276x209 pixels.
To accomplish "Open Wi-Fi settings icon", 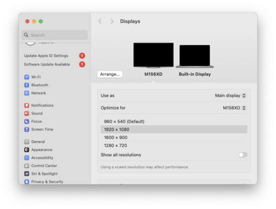I will (x=27, y=77).
